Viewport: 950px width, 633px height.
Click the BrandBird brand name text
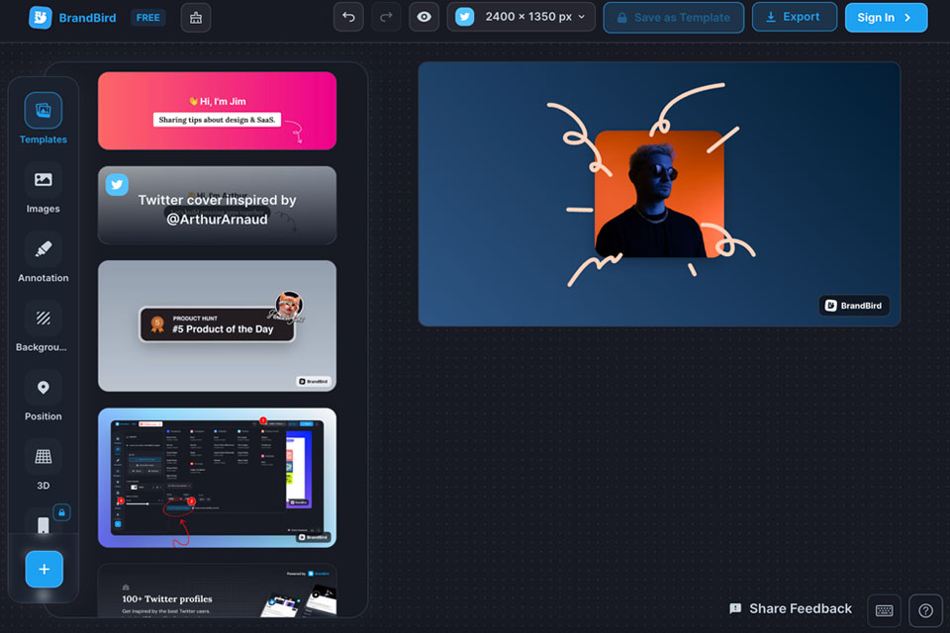point(87,18)
